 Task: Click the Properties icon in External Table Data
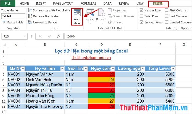pos(110,10)
